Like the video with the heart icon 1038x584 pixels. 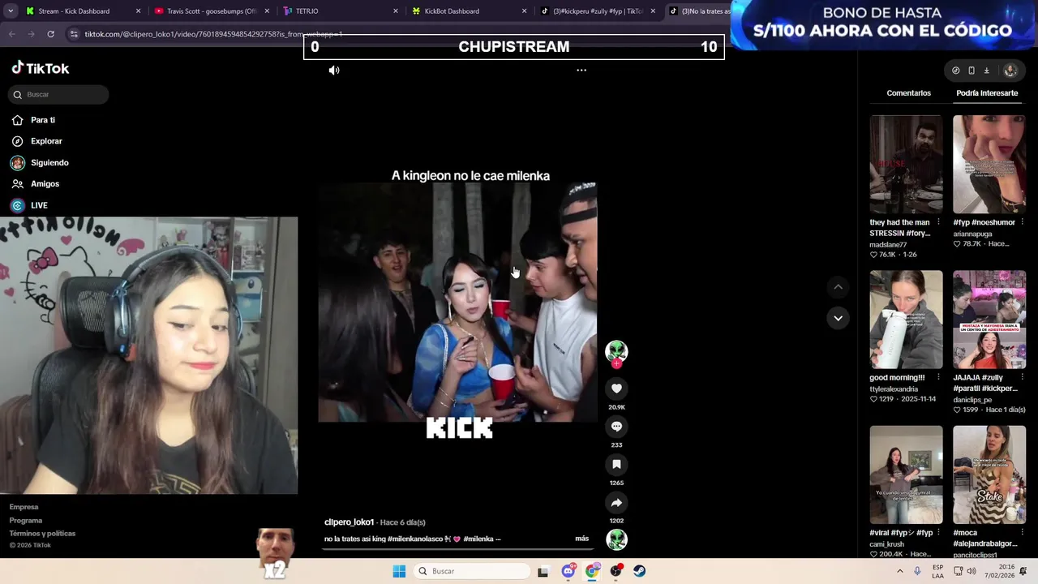[616, 389]
